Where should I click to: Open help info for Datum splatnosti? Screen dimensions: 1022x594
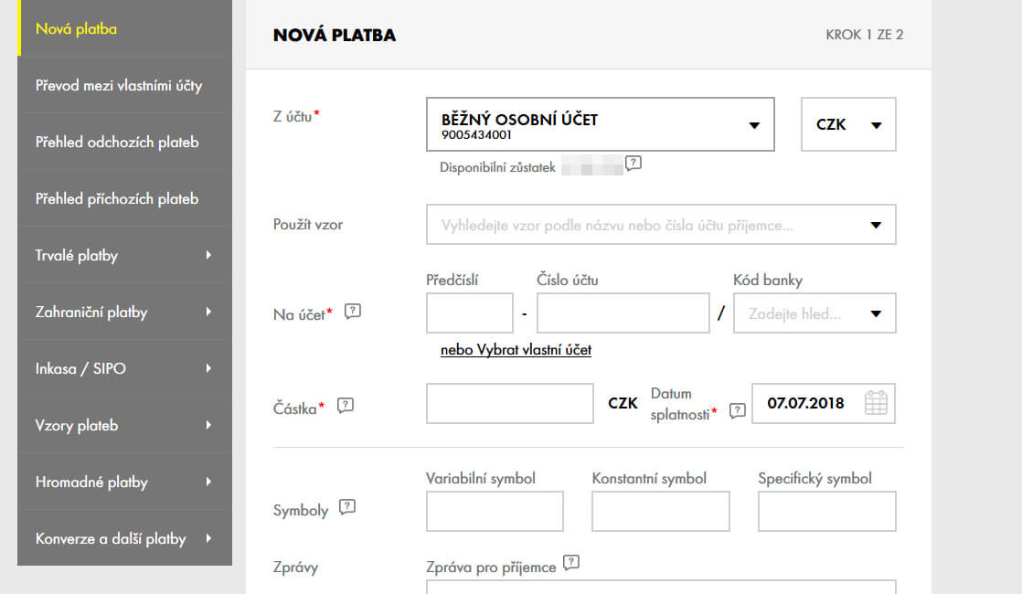(736, 411)
